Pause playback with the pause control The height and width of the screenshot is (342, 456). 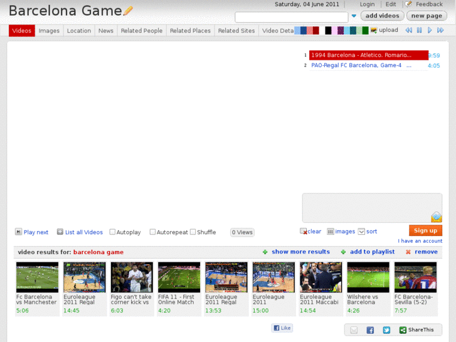[419, 30]
